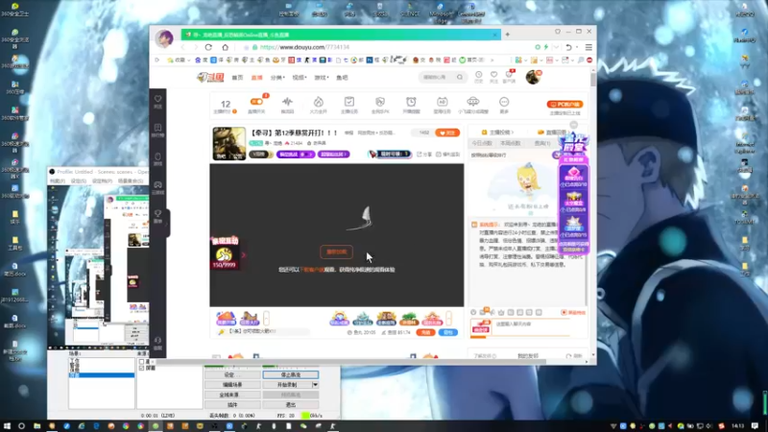Image resolution: width=768 pixels, height=432 pixels.
Task: Open the checklist task icon in streamer toolbar
Action: tap(349, 102)
